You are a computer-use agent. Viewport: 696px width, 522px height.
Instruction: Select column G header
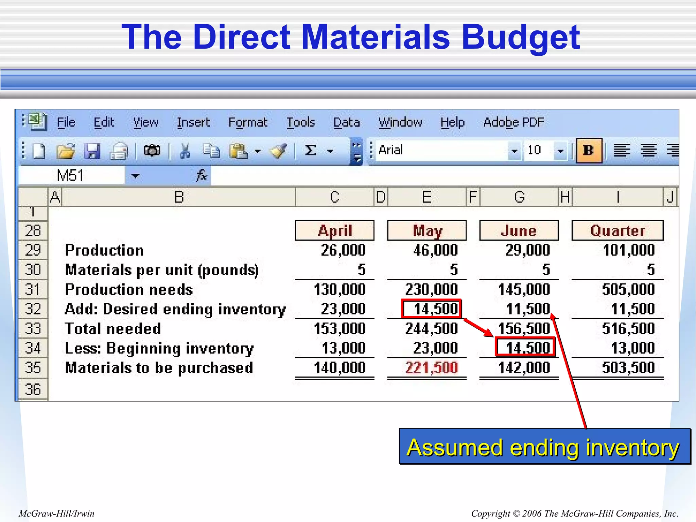(x=519, y=197)
